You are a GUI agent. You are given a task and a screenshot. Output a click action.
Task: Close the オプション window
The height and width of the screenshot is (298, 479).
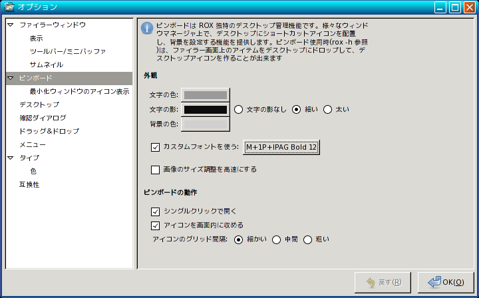pos(470,7)
